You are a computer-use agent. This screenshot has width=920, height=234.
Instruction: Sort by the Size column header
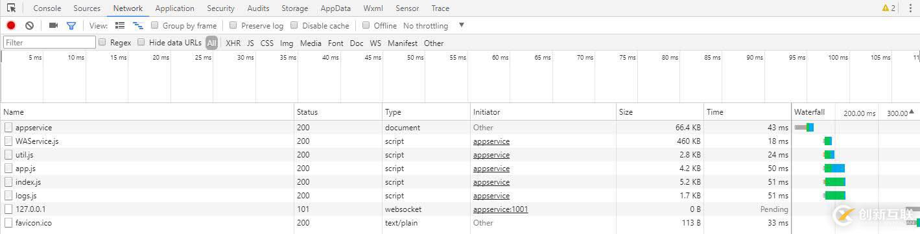(659, 112)
